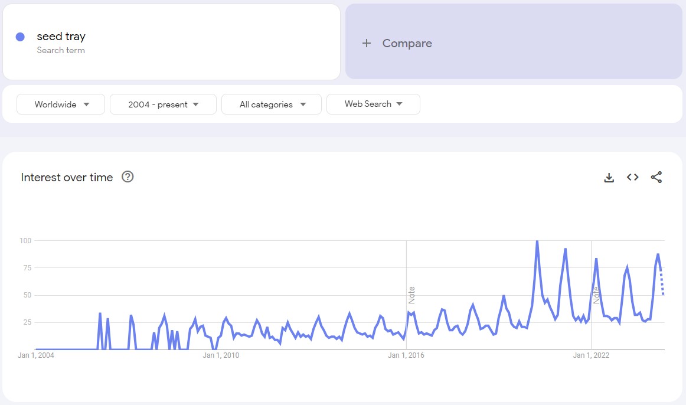Edit the seed tray search term
Viewport: 686px width, 405px height.
[x=61, y=37]
